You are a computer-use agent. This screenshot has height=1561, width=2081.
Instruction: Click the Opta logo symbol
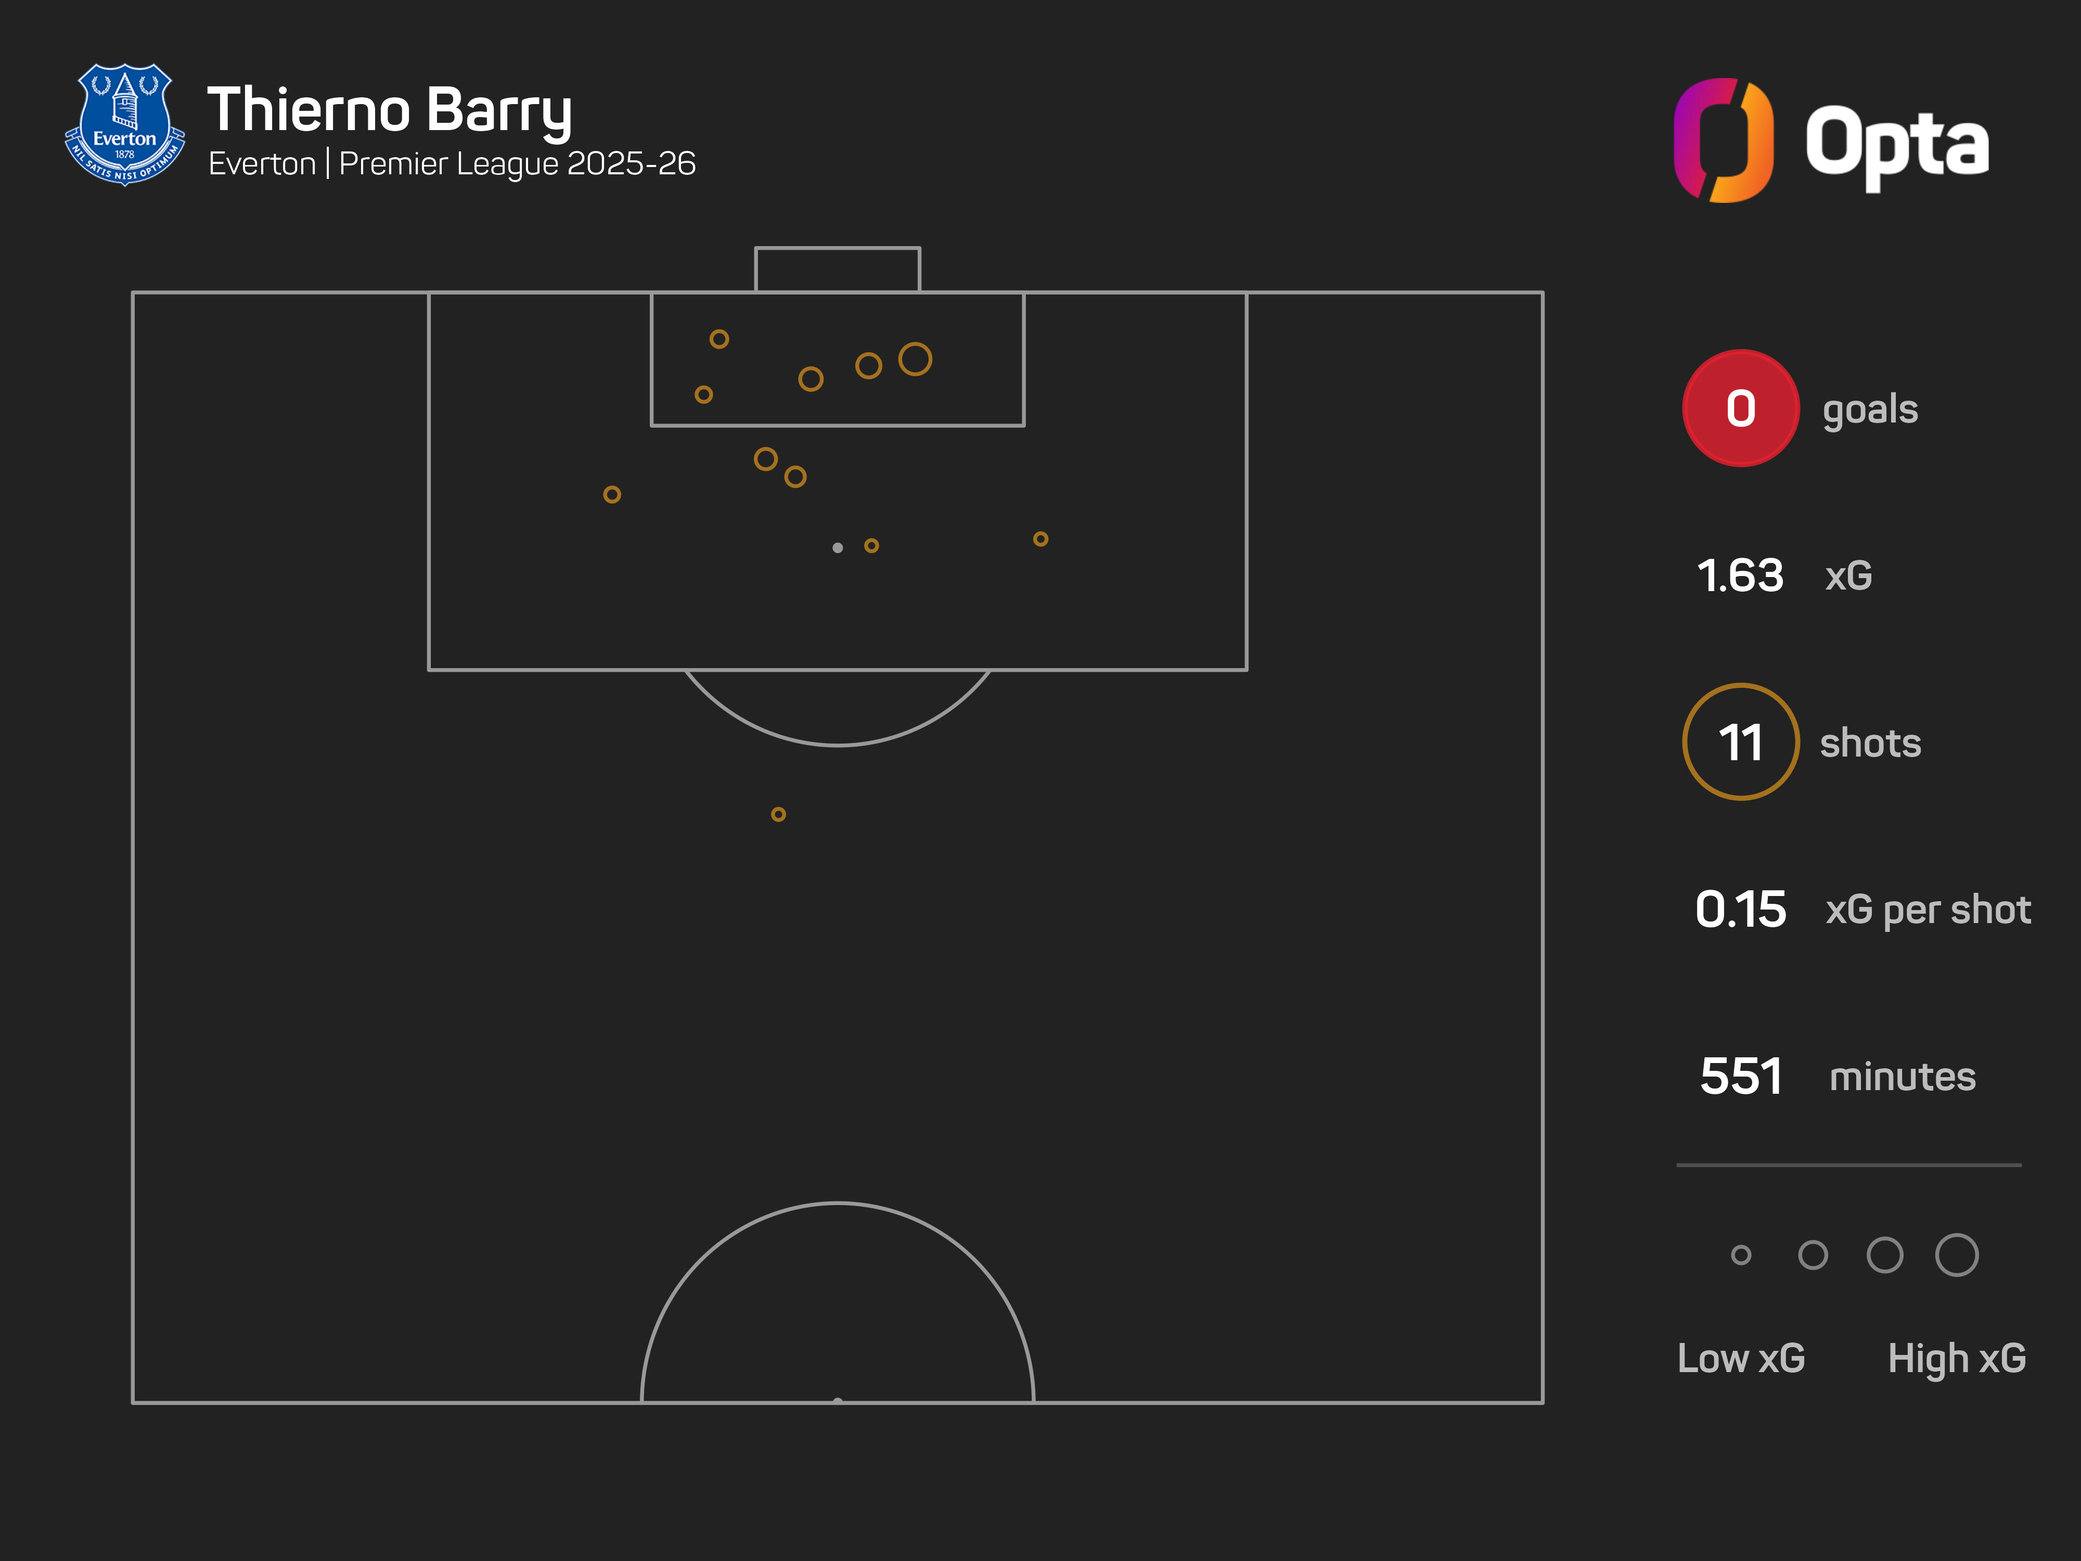[1724, 140]
